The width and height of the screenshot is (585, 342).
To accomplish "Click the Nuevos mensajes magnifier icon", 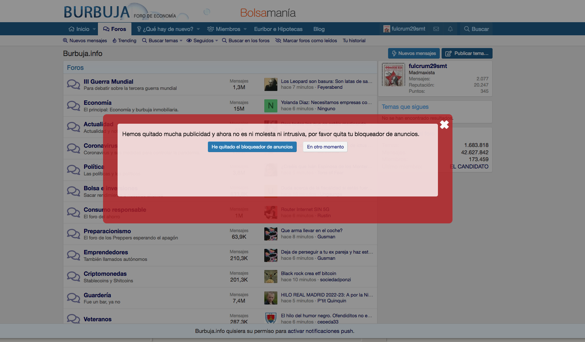I will 65,40.
